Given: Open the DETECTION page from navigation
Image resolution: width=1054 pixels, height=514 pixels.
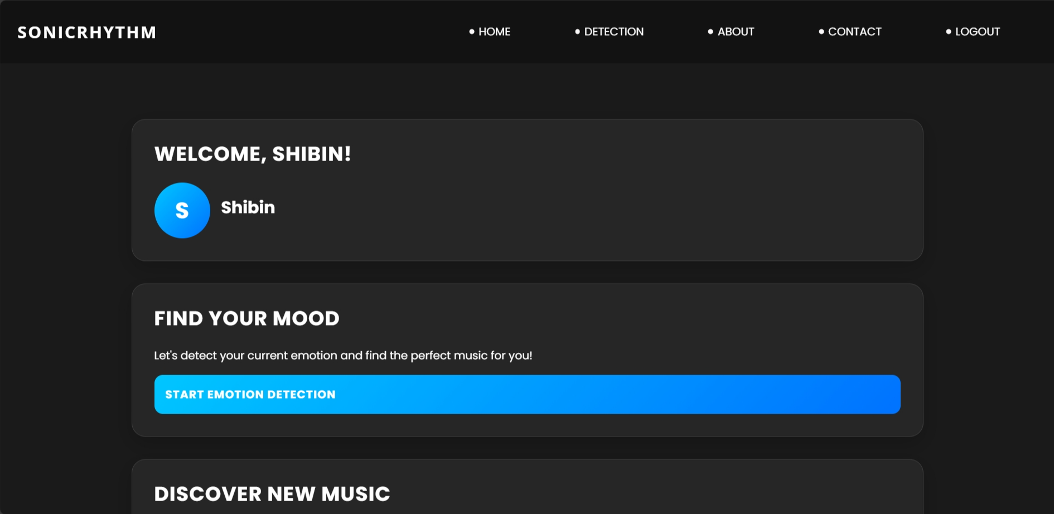Looking at the screenshot, I should pyautogui.click(x=613, y=32).
